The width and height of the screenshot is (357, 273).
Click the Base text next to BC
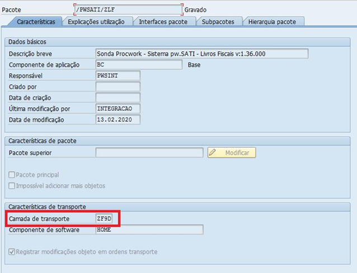(194, 65)
